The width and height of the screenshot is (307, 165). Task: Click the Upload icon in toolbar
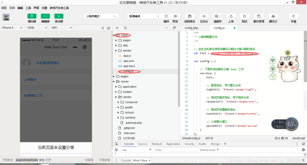[231, 16]
